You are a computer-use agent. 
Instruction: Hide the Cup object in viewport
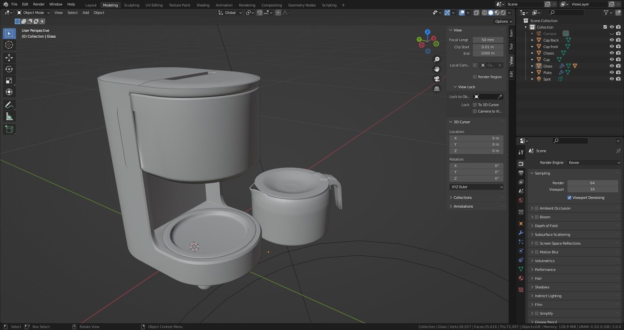(612, 59)
